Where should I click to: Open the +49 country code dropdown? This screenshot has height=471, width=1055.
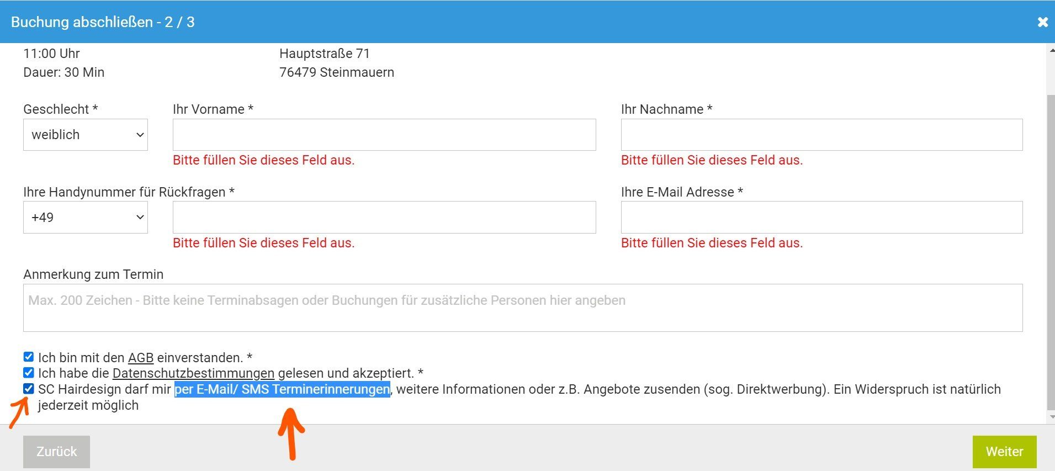click(x=86, y=217)
